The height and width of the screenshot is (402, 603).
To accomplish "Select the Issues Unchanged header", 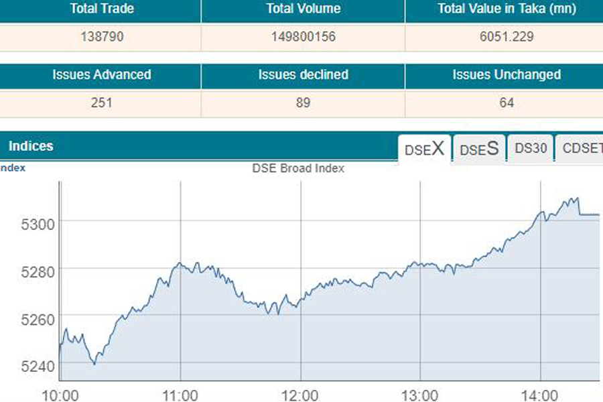I will 506,75.
